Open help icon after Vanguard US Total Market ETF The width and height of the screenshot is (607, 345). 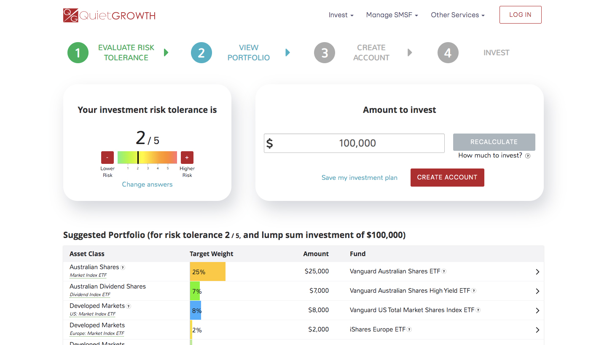click(478, 310)
